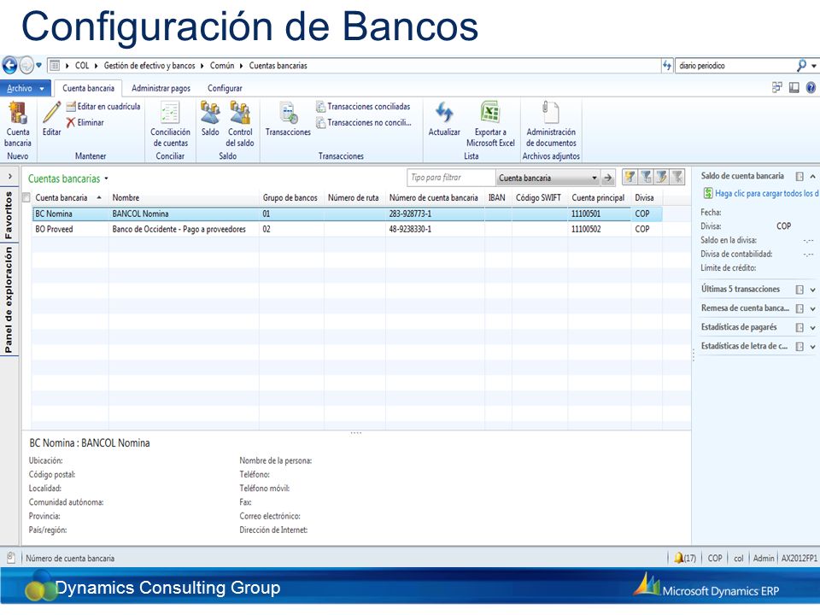This screenshot has width=820, height=615.
Task: Click the second filter funnel icon
Action: (646, 178)
